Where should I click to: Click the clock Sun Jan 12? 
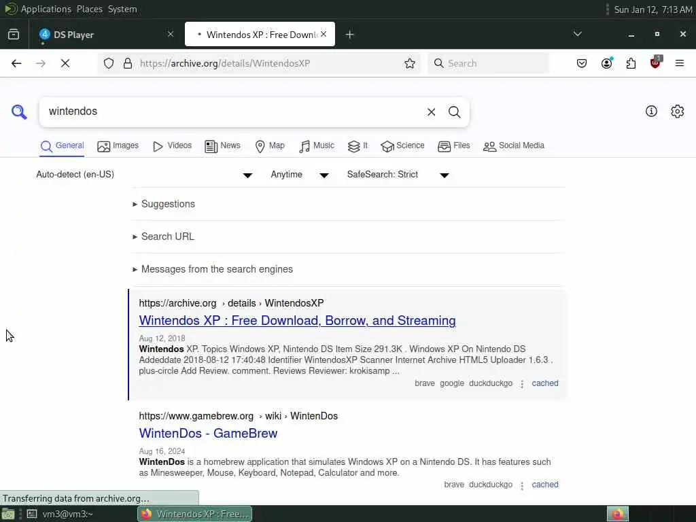point(653,10)
